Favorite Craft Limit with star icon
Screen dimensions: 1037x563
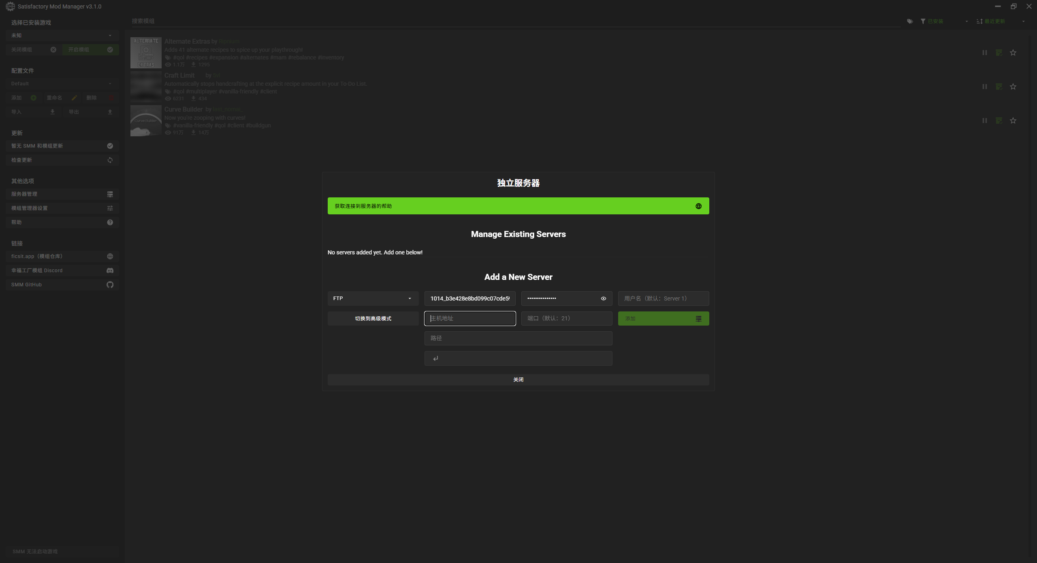1013,87
